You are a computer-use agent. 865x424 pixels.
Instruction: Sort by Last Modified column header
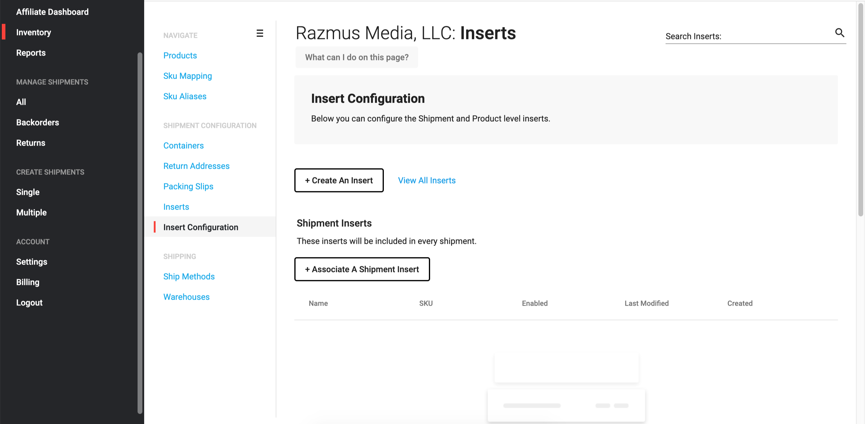pos(646,304)
